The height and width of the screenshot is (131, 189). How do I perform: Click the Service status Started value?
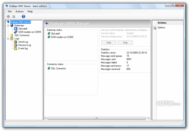(130, 33)
